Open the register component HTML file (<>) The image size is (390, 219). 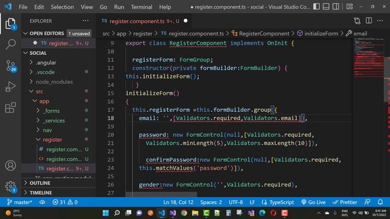tap(58, 159)
